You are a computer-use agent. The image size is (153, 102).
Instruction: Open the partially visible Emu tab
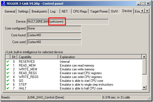point(137,11)
